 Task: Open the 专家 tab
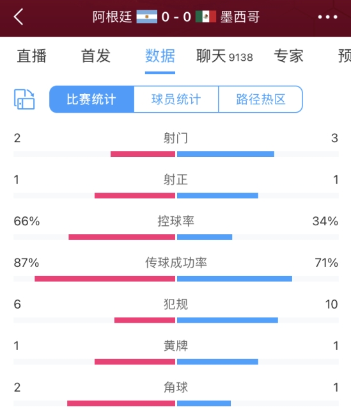[x=289, y=56]
